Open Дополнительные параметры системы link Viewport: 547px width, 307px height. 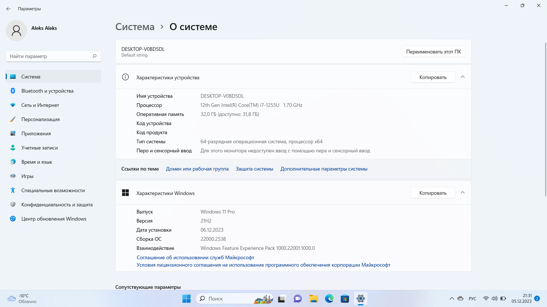click(x=324, y=169)
